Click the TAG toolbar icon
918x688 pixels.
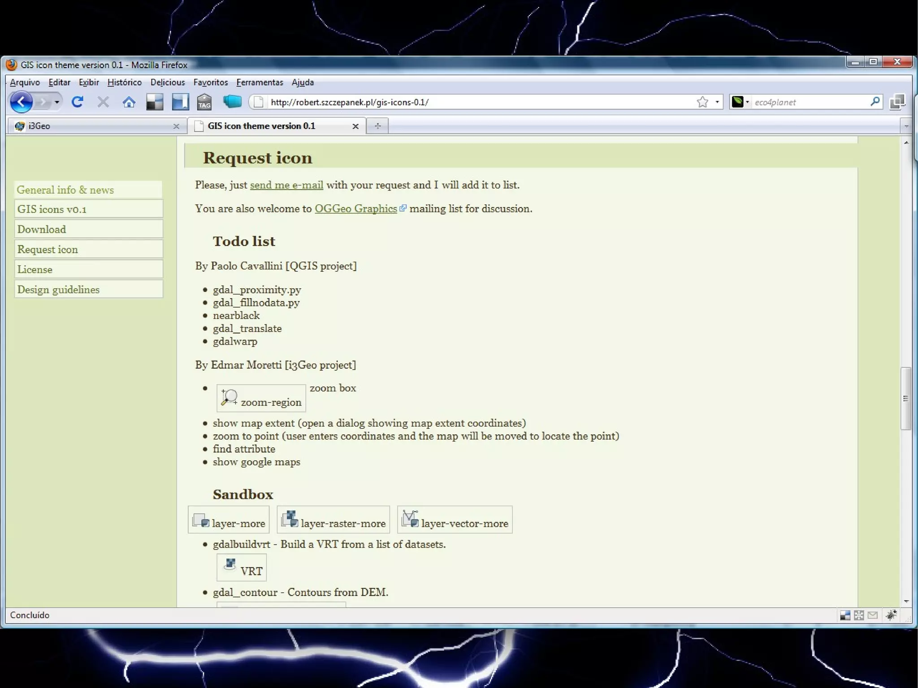(x=204, y=102)
